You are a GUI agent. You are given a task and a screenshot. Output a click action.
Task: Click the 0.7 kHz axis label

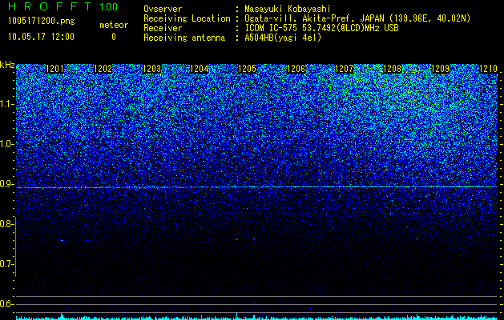click(6, 264)
